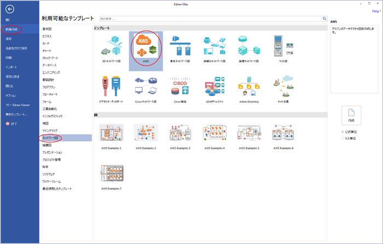Screen dimensions: 383x244
Task: Select the LDAP directory template icon
Action: [x=214, y=87]
